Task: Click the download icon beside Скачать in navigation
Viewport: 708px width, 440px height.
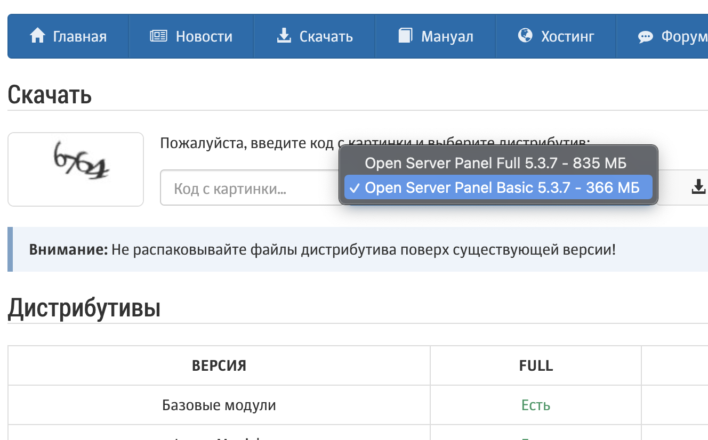Action: 284,36
